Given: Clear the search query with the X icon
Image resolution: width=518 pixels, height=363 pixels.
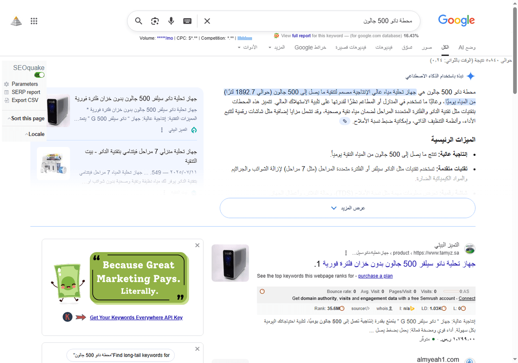Looking at the screenshot, I should point(207,21).
